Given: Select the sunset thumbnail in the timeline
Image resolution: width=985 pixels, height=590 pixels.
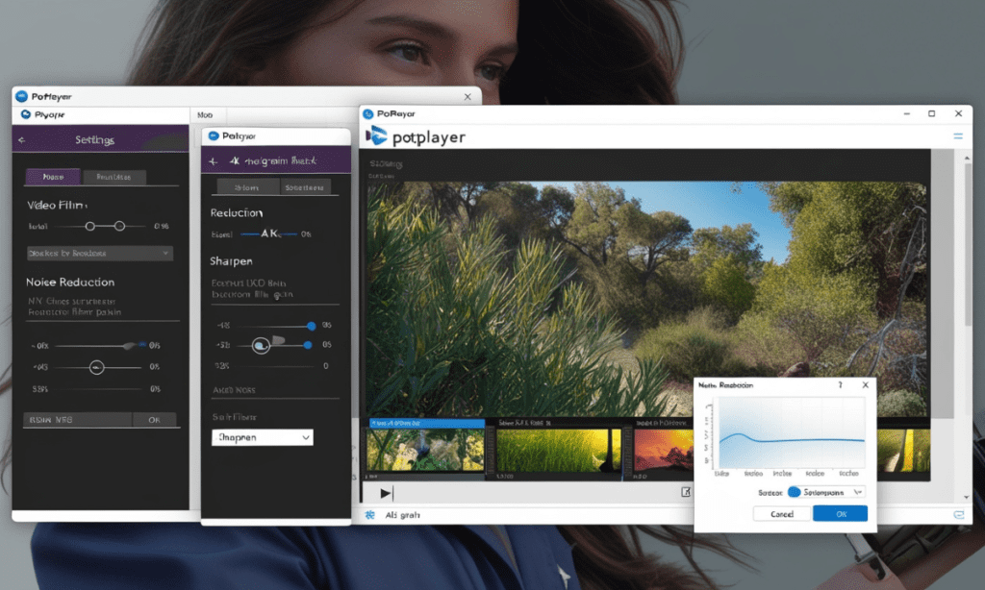Looking at the screenshot, I should tap(664, 450).
